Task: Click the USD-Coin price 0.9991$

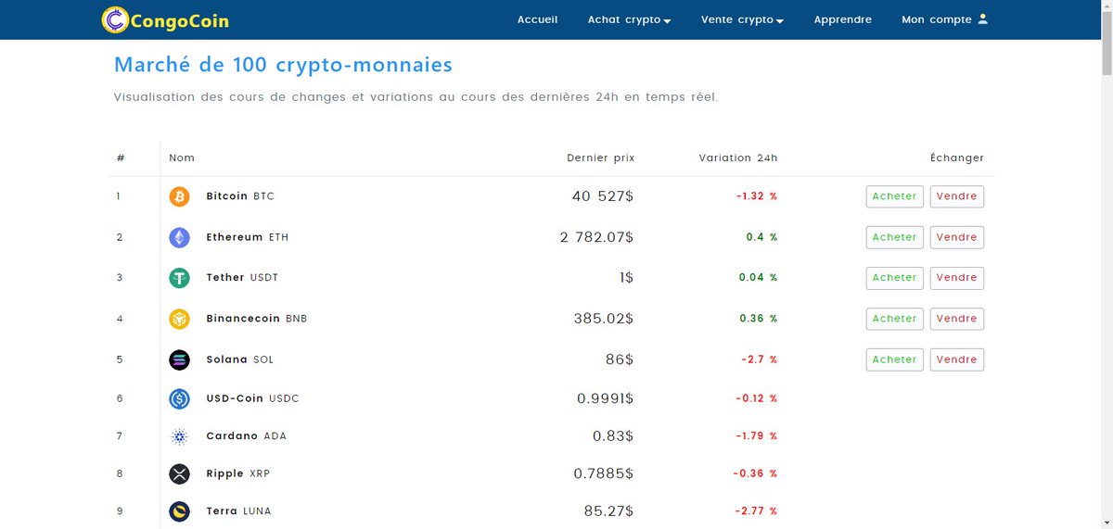Action: (606, 398)
